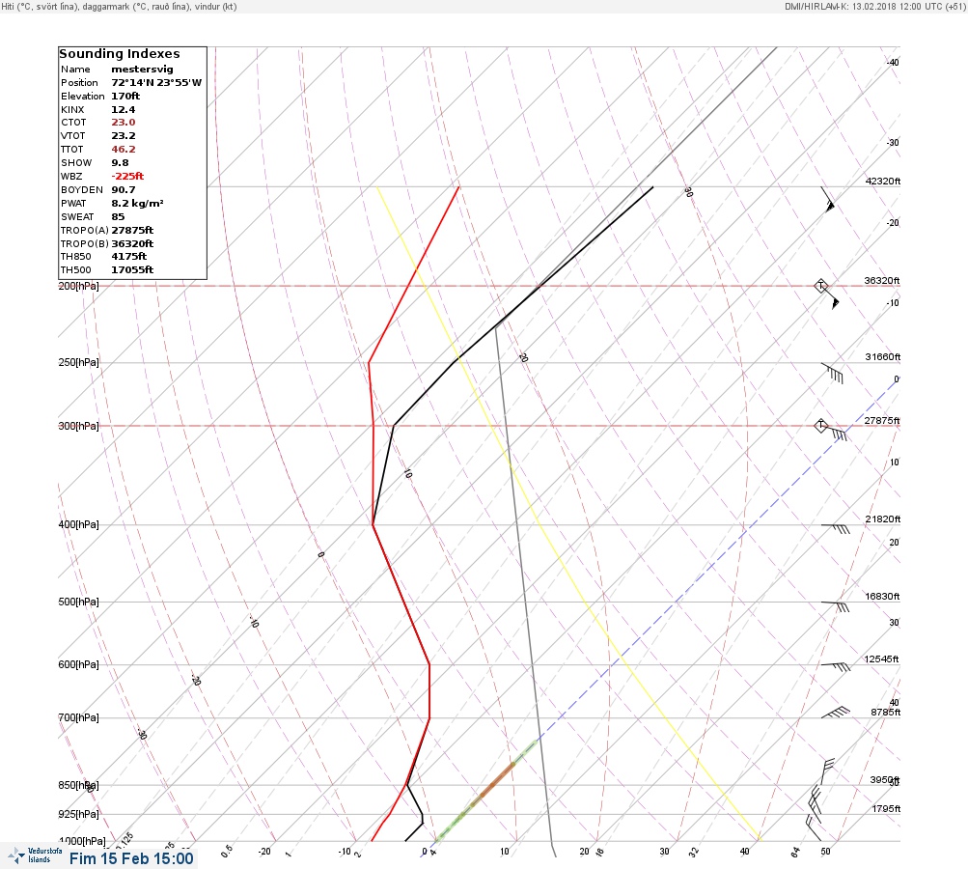Select the red WBZ value -225ft
Image resolution: width=968 pixels, height=869 pixels.
pyautogui.click(x=127, y=176)
